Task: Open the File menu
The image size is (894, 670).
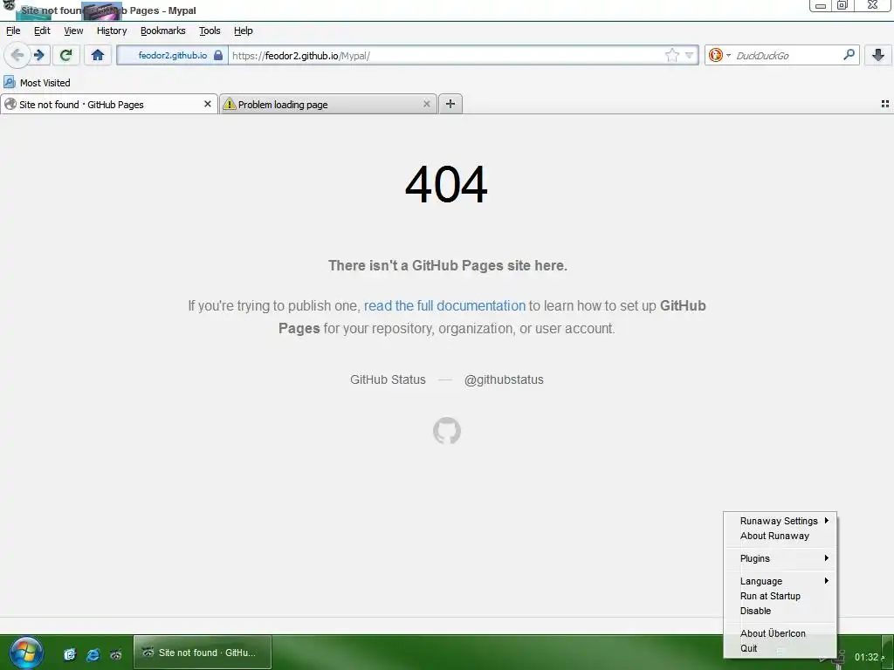Action: click(13, 31)
